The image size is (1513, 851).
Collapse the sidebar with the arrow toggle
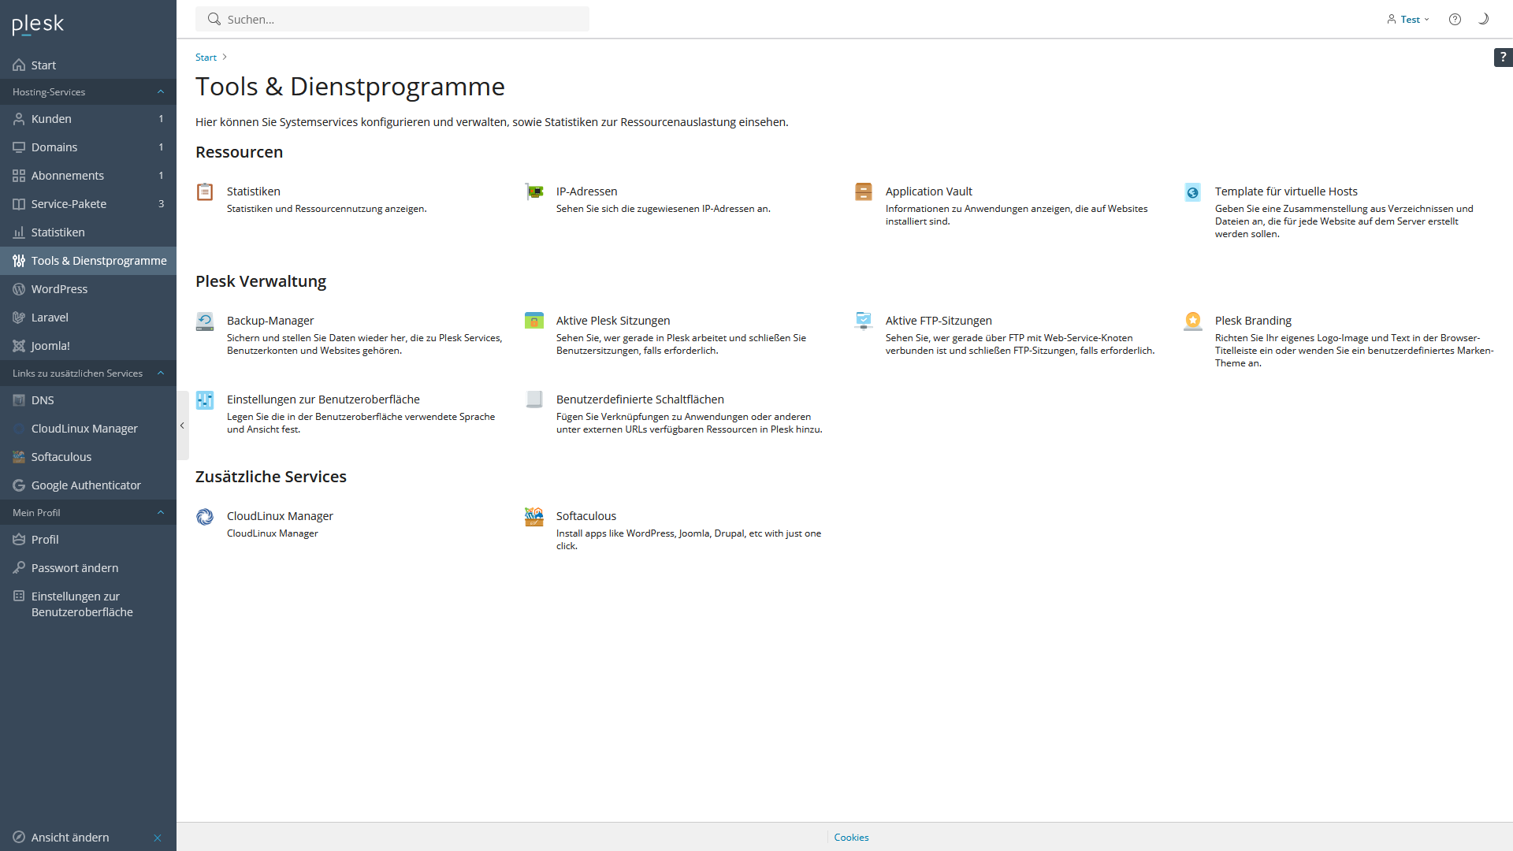pos(182,425)
